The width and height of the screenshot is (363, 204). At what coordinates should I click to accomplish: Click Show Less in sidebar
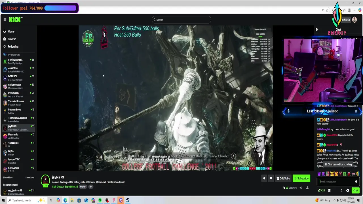pos(30,178)
